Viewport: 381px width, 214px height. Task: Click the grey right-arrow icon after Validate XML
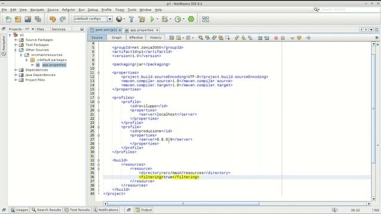(308, 38)
